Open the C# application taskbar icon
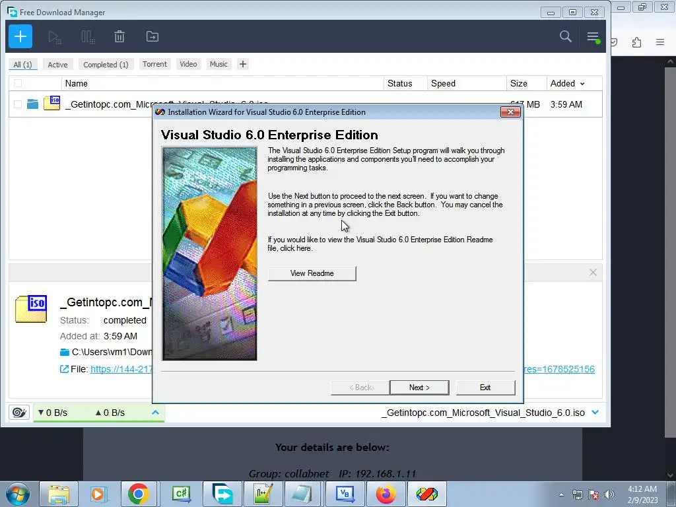The image size is (676, 507). coord(182,494)
